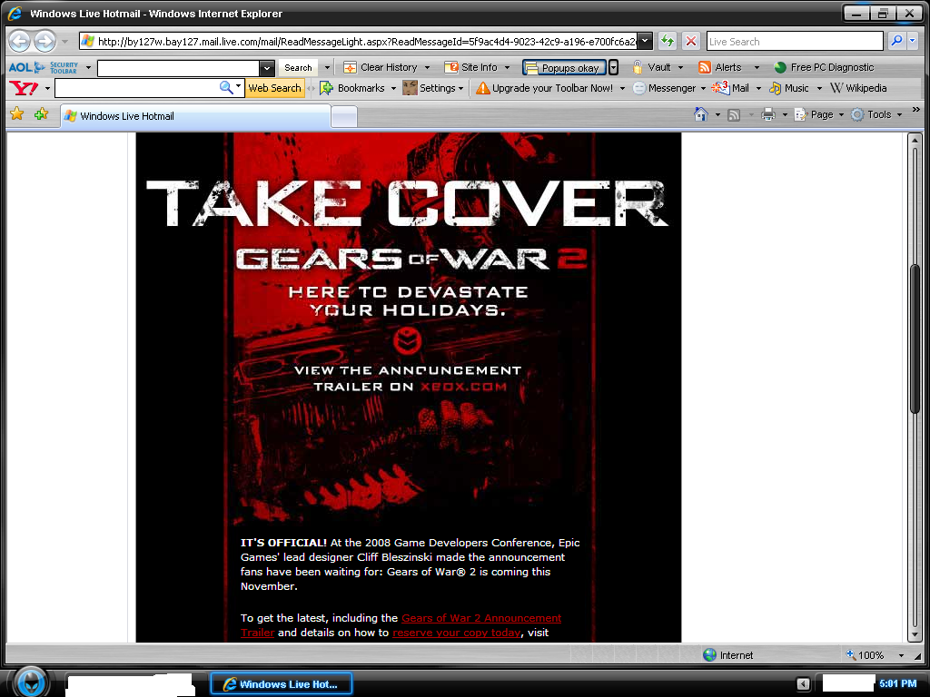
Task: Click the red Gears of War skull emblem
Action: 408,340
